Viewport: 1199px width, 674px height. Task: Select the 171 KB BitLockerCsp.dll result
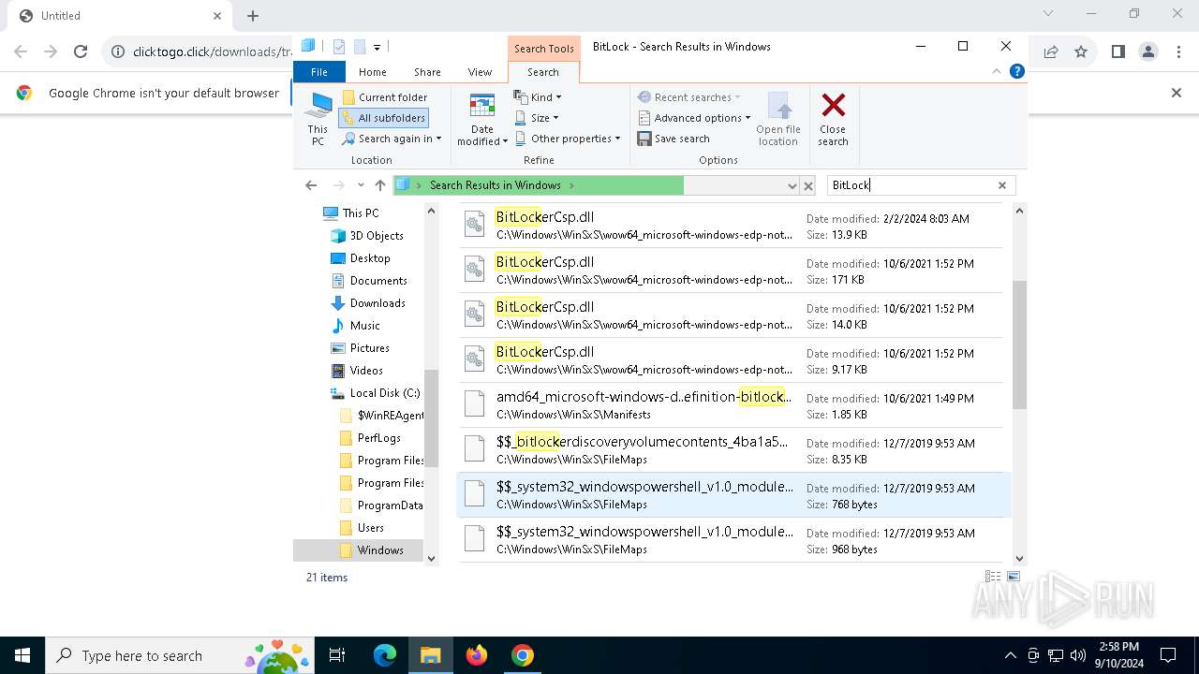(x=730, y=271)
